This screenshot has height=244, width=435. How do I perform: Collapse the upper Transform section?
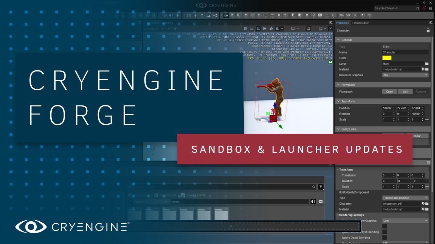coord(383,101)
